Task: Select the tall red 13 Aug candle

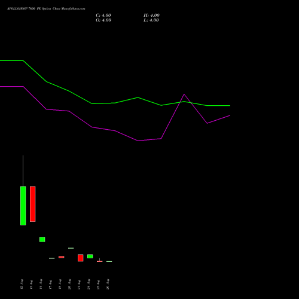Action: pyautogui.click(x=33, y=204)
